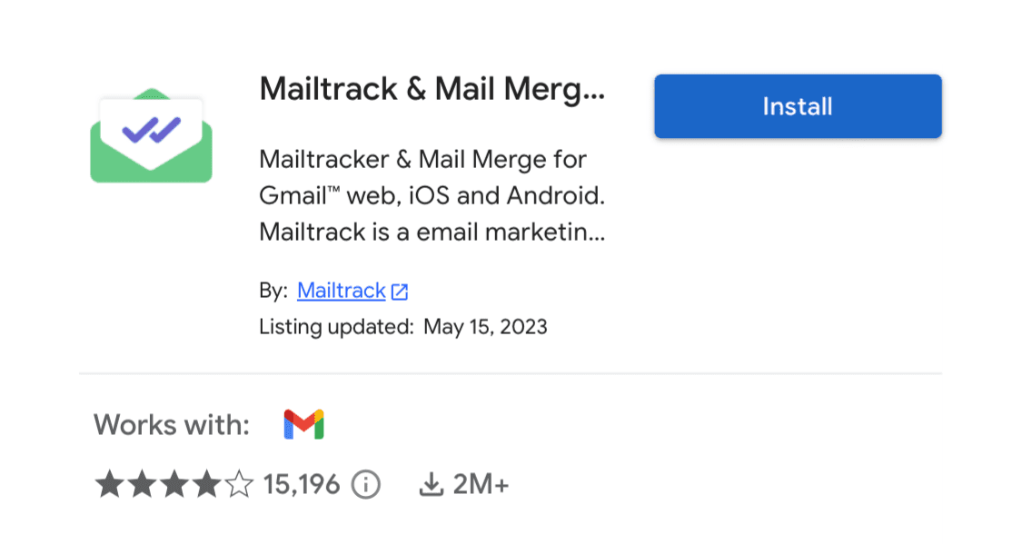Click the download count icon
The height and width of the screenshot is (544, 1022).
click(431, 485)
